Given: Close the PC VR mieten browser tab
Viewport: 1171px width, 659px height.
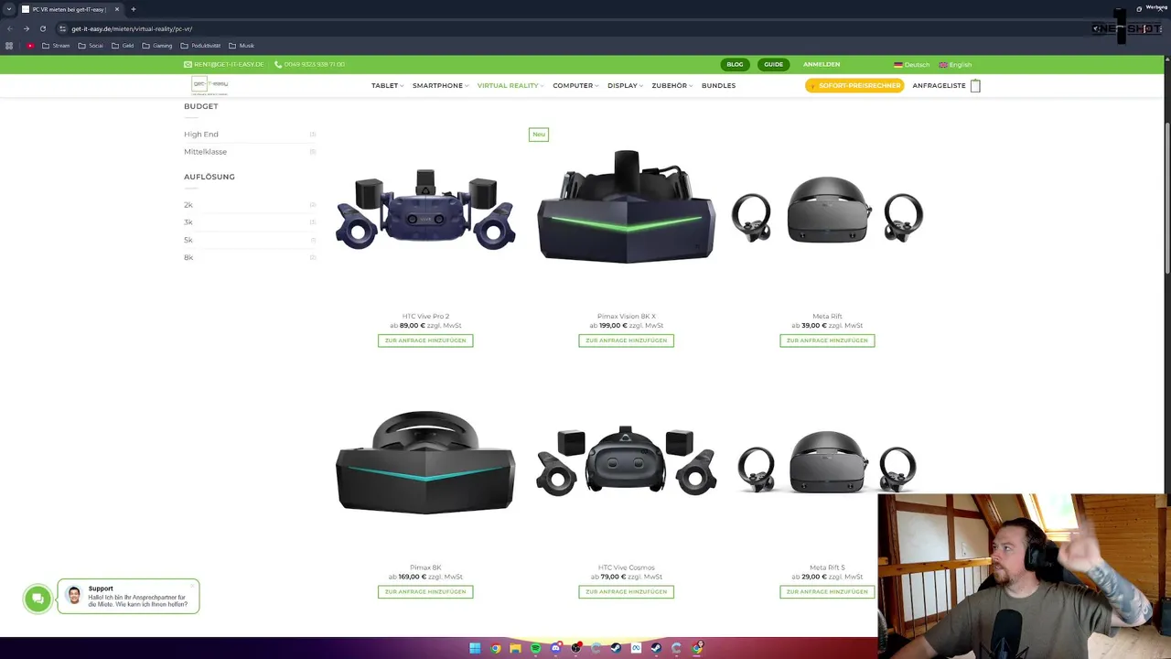Looking at the screenshot, I should [116, 9].
